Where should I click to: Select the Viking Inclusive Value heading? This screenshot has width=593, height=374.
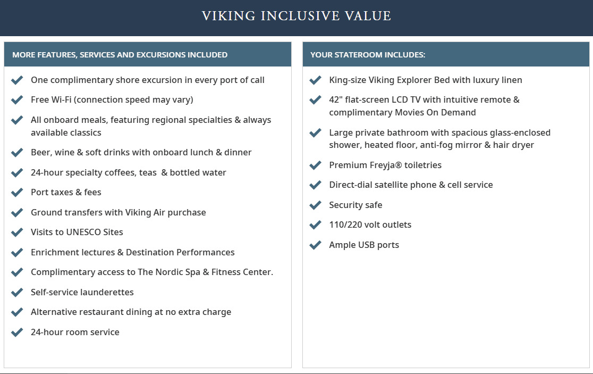click(296, 16)
